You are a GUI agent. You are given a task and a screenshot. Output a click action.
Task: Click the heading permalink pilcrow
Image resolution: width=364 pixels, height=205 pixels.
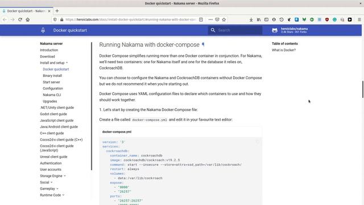[203, 44]
